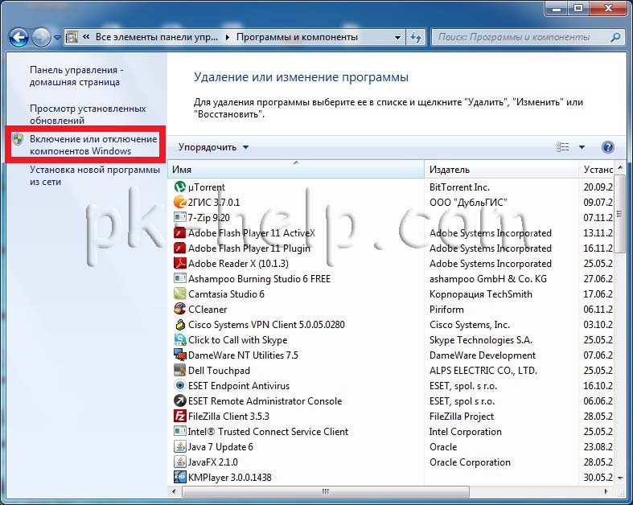Click publisher ООО "ДубльГИС"

click(x=468, y=202)
